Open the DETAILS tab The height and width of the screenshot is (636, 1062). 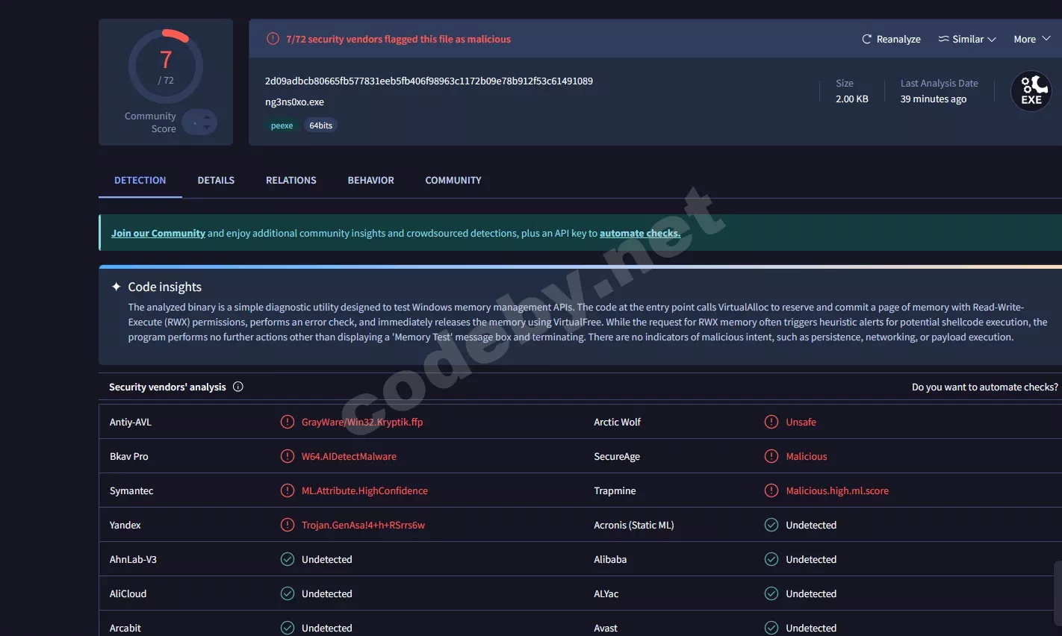(x=216, y=181)
